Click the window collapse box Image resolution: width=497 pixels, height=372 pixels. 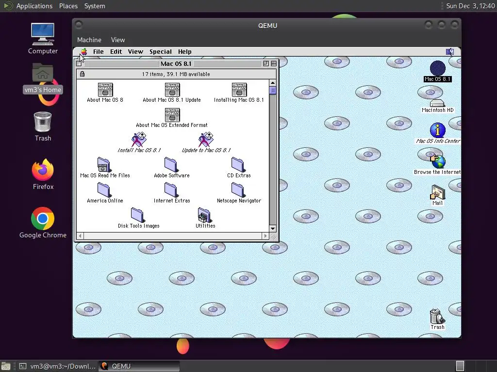pos(274,63)
